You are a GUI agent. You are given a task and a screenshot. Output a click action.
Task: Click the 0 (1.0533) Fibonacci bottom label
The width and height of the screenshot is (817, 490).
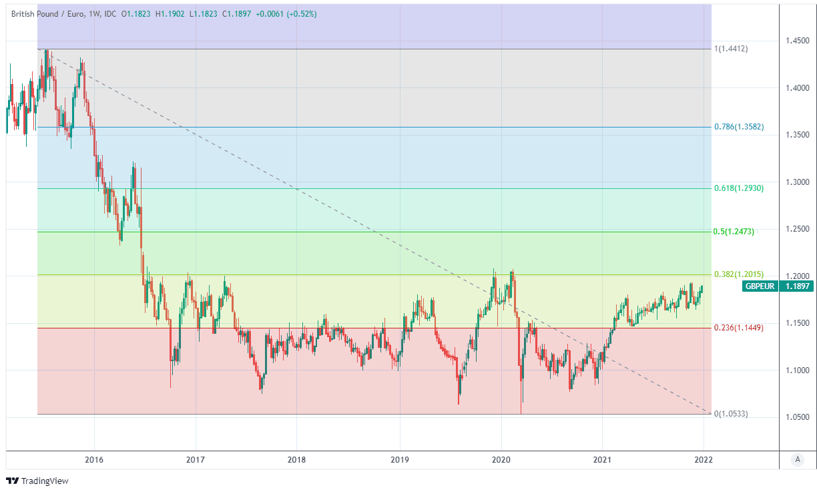731,414
